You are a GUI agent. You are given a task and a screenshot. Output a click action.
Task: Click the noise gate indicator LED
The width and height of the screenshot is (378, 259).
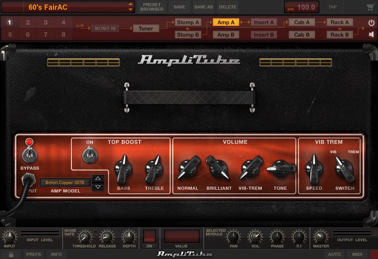pos(96,232)
